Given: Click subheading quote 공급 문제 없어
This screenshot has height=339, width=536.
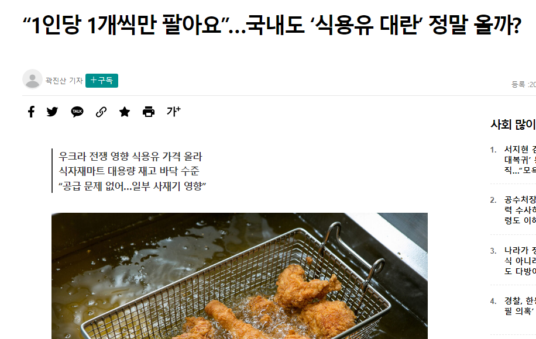Looking at the screenshot, I should (x=132, y=186).
